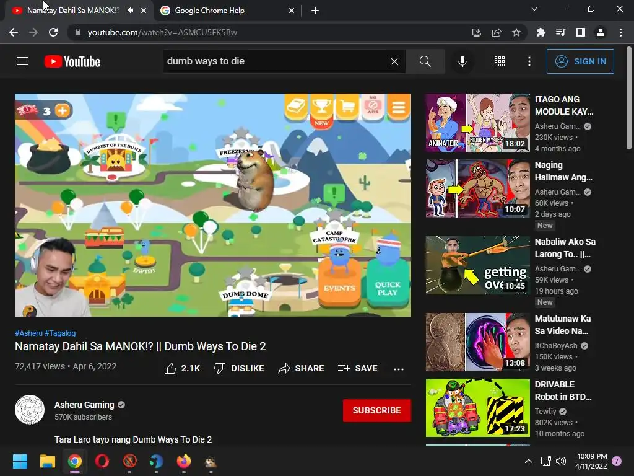This screenshot has height=476, width=634.
Task: Go forward in Chrome
Action: point(33,32)
